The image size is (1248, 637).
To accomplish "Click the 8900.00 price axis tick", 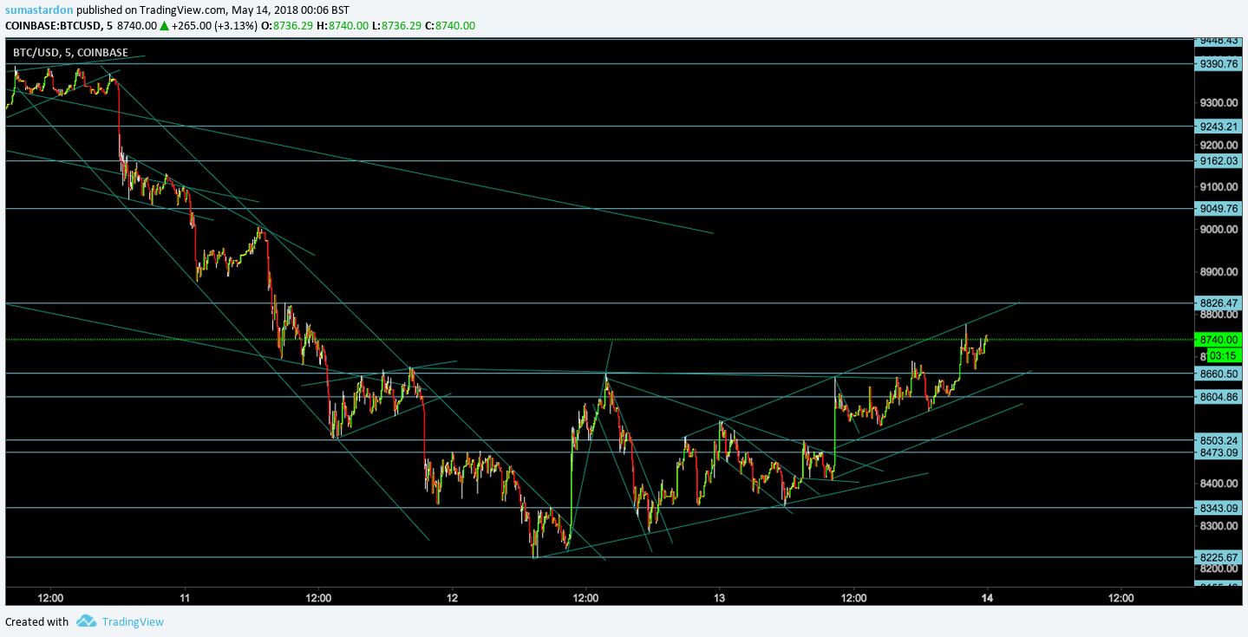I will coord(1218,272).
